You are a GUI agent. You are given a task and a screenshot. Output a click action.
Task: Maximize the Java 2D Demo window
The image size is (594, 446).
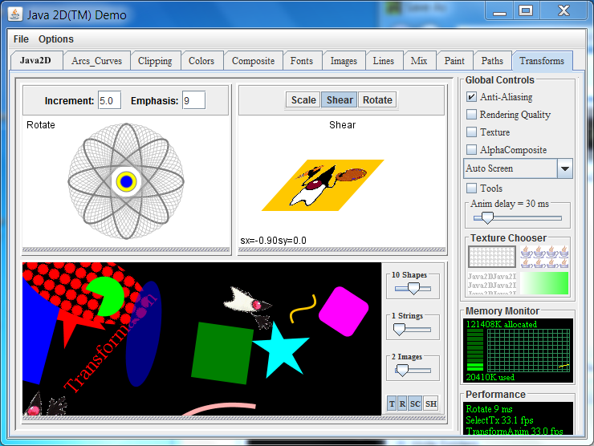click(x=526, y=11)
